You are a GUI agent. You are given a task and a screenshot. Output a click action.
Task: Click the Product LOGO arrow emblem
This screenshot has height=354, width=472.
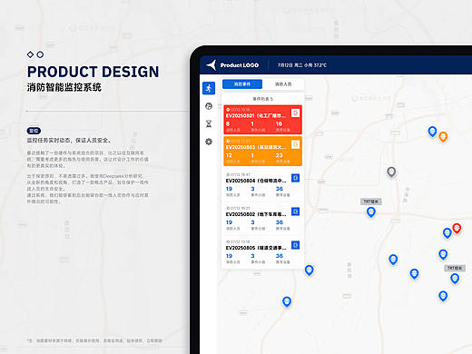point(211,64)
